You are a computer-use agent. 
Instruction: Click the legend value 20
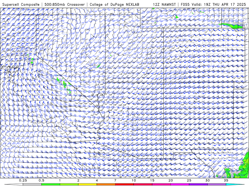click(x=171, y=180)
